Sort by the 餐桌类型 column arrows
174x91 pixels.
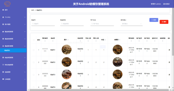tap(80, 41)
